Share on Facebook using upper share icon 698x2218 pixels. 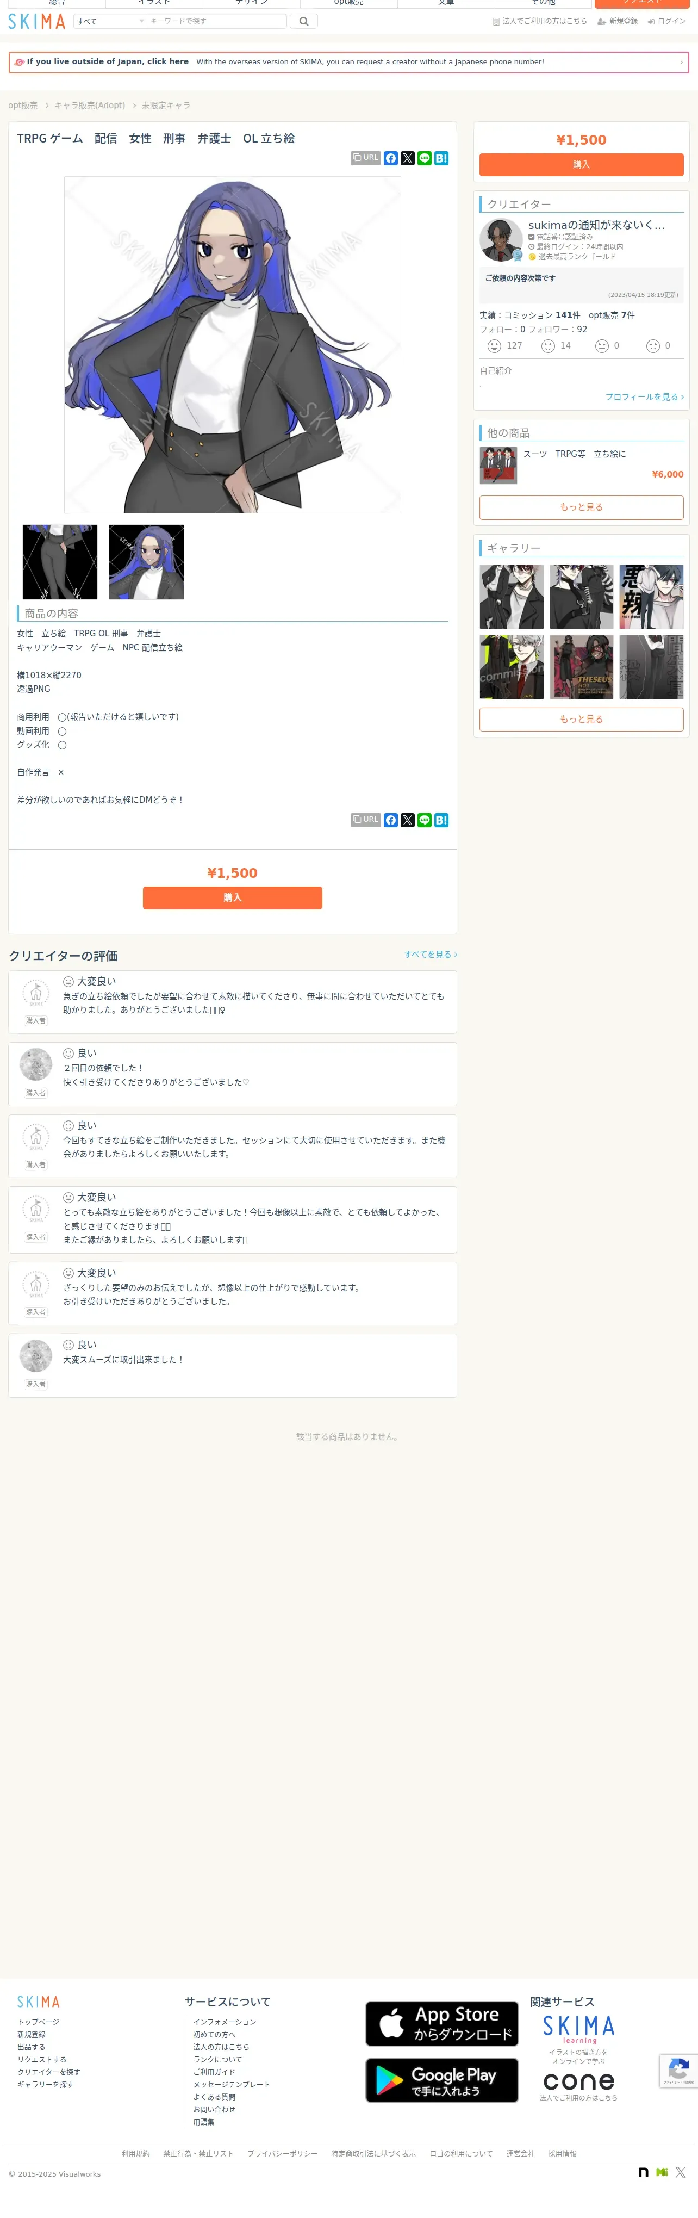click(391, 158)
